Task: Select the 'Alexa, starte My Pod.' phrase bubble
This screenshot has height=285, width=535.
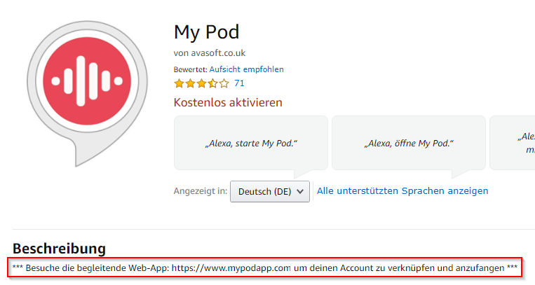Action: (251, 143)
